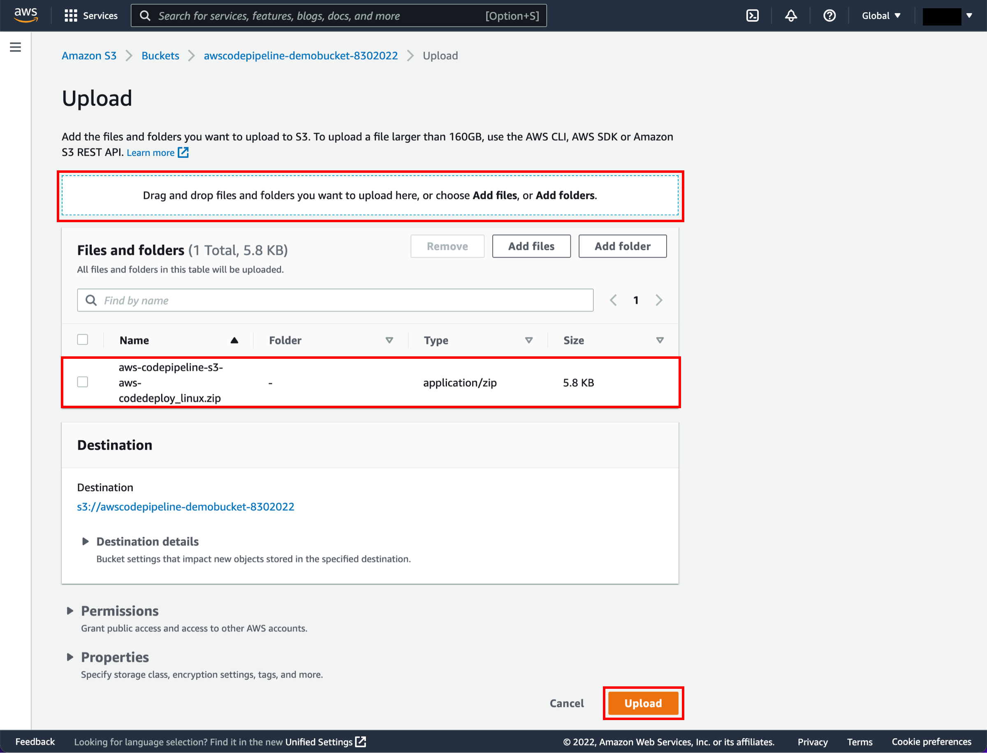
Task: Launch the CloudShell terminal icon
Action: [x=752, y=16]
